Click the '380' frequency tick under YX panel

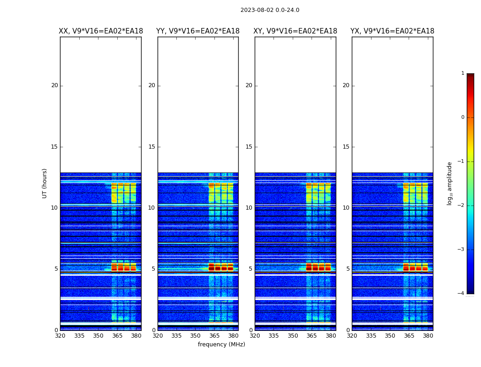point(428,336)
